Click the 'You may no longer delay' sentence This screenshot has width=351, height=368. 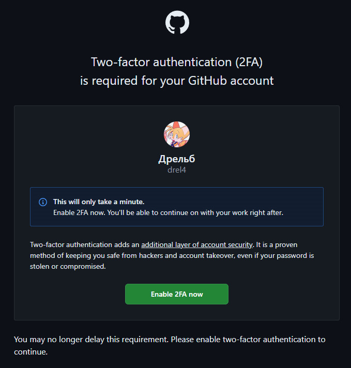tap(90, 340)
